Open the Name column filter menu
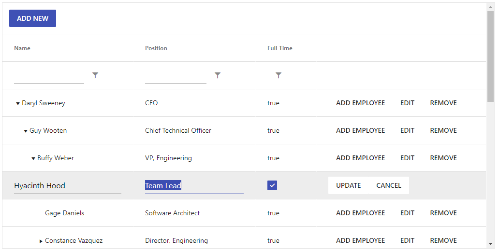 [95, 75]
